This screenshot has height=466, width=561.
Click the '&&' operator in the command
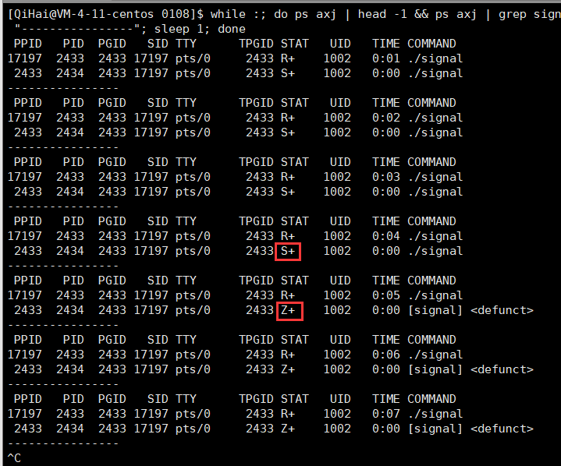(421, 14)
